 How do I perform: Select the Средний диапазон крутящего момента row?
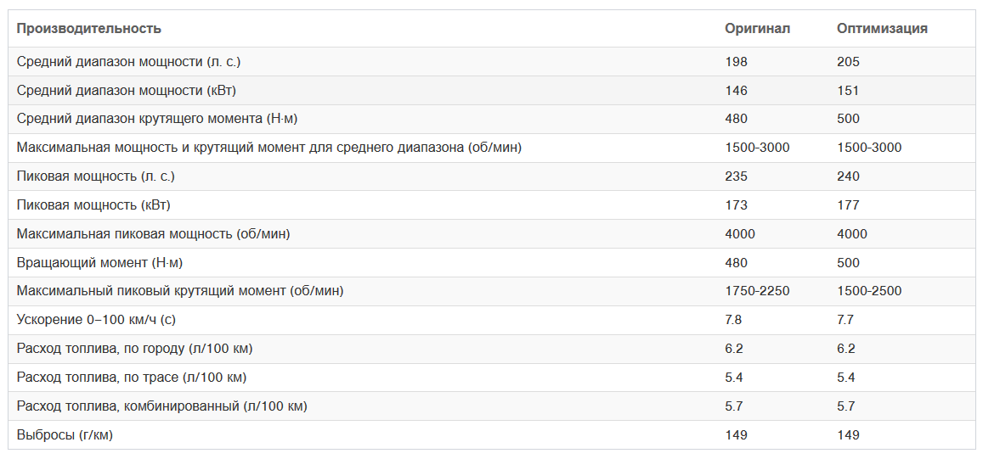491,119
